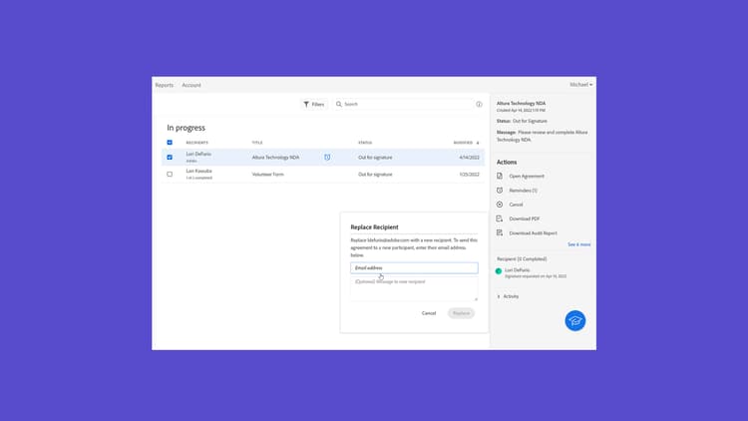This screenshot has height=421, width=748.
Task: Click the Download Audit Report action
Action: pyautogui.click(x=533, y=233)
